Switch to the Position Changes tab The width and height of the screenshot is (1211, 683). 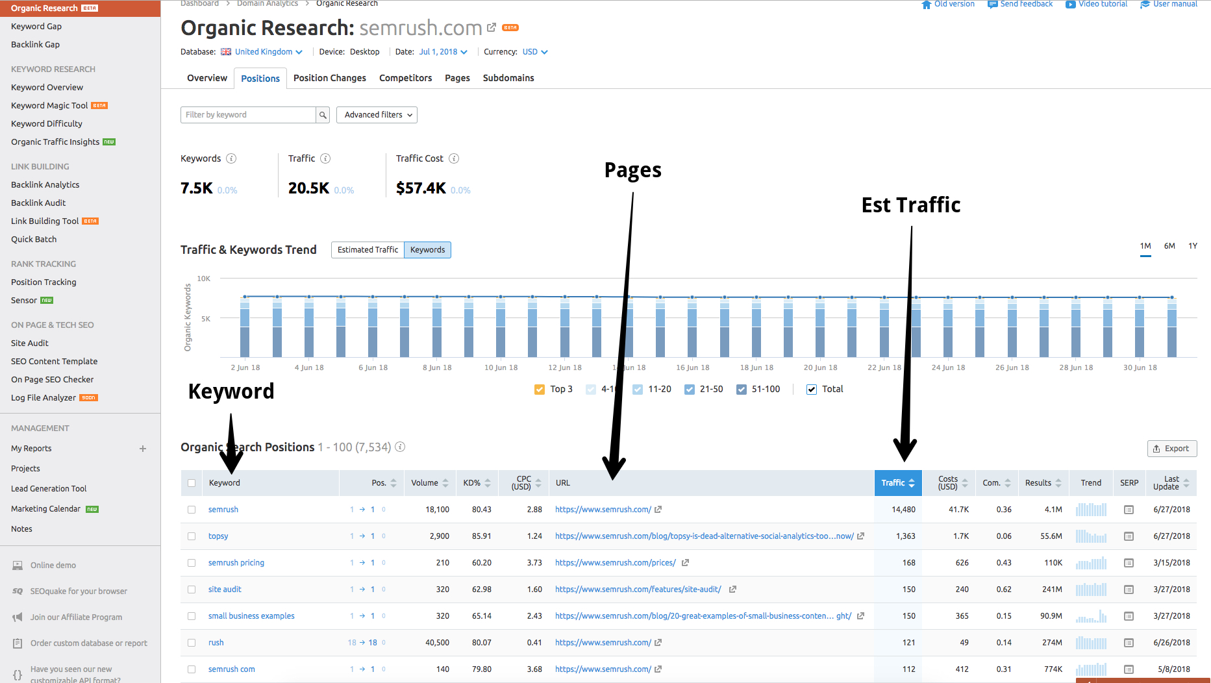click(x=329, y=78)
